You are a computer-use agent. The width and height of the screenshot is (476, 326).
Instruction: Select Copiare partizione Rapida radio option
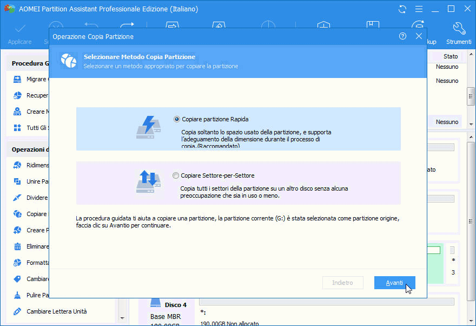click(x=176, y=119)
